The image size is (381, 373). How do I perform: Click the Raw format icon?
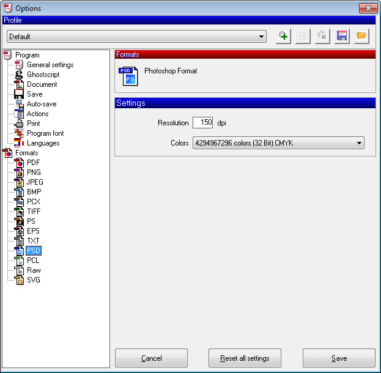click(x=19, y=270)
